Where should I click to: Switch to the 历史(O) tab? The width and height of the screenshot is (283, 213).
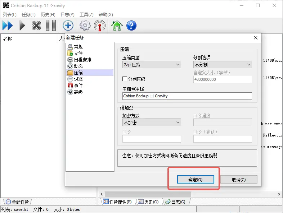pos(149,202)
